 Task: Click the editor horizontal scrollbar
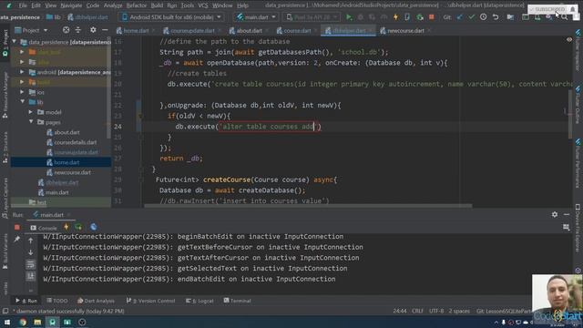(308, 205)
